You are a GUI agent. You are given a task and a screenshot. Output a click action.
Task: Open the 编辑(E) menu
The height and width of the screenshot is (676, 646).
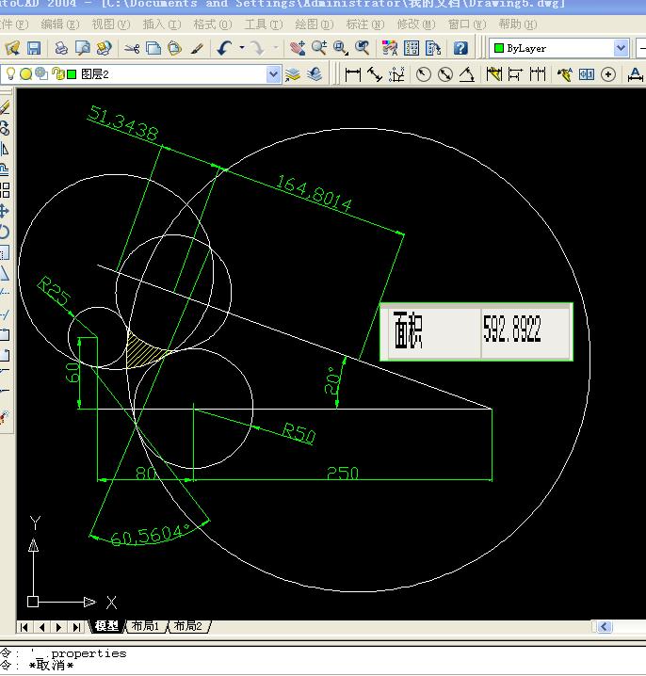(x=60, y=24)
